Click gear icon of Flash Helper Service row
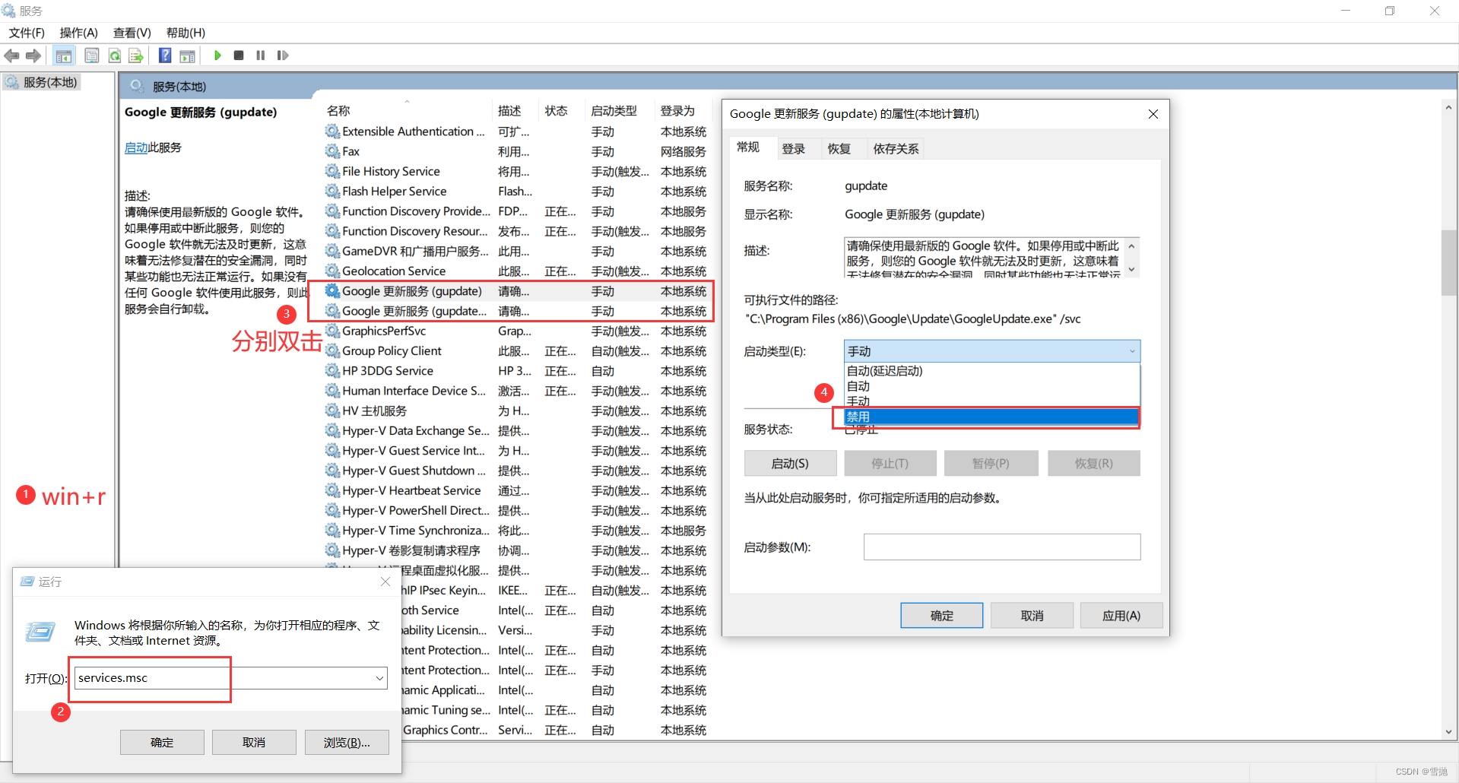 pos(332,191)
